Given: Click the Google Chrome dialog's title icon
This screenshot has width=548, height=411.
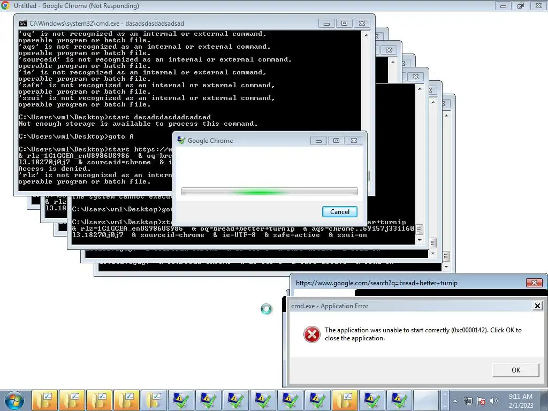Looking at the screenshot, I should [181, 141].
